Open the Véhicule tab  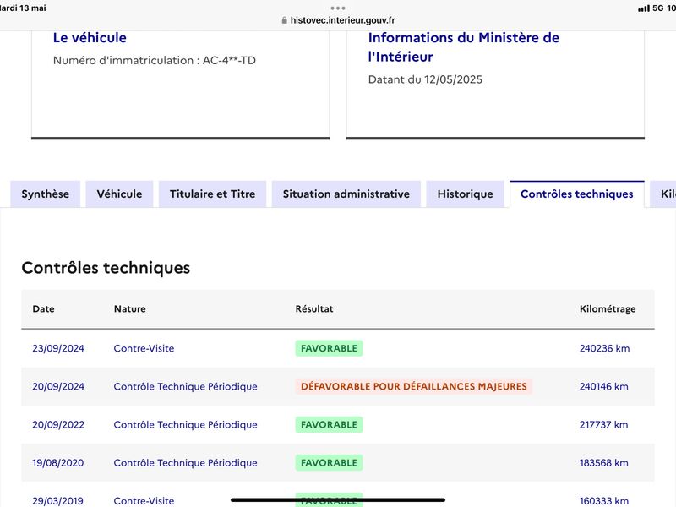point(119,194)
